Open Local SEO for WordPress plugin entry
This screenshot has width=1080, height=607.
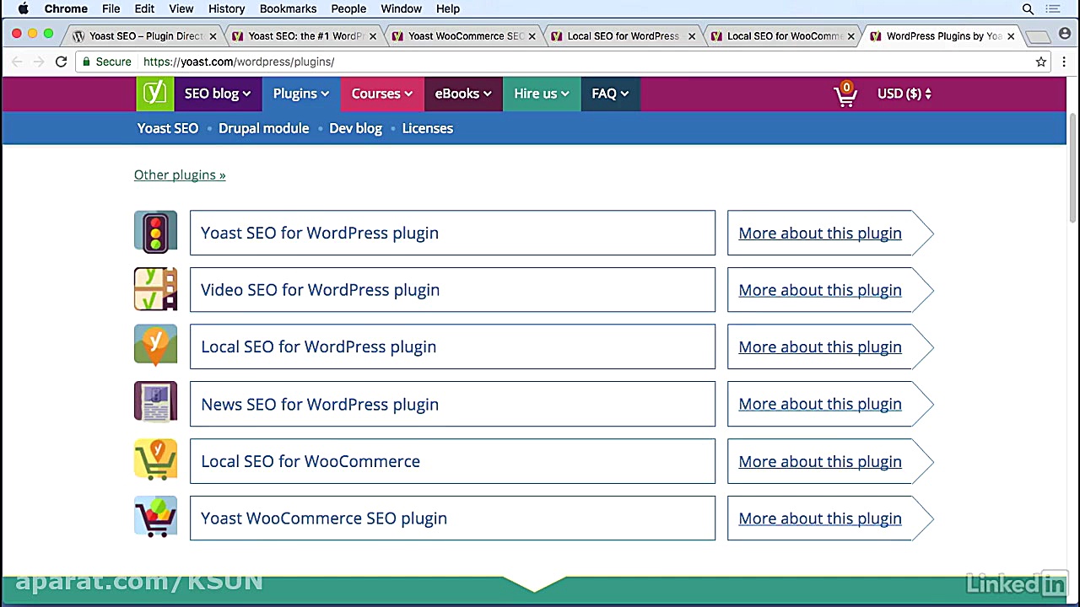tap(452, 346)
